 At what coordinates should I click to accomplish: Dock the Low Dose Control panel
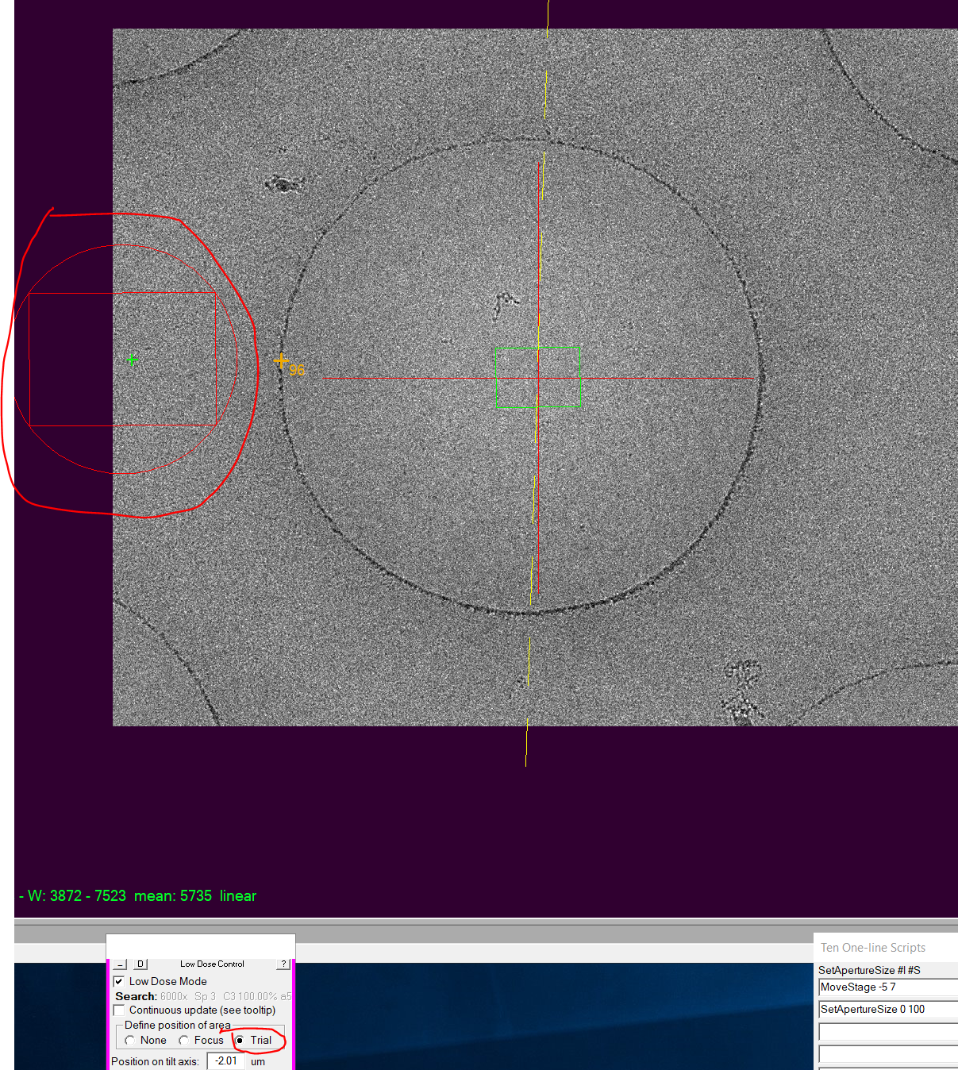(x=140, y=964)
